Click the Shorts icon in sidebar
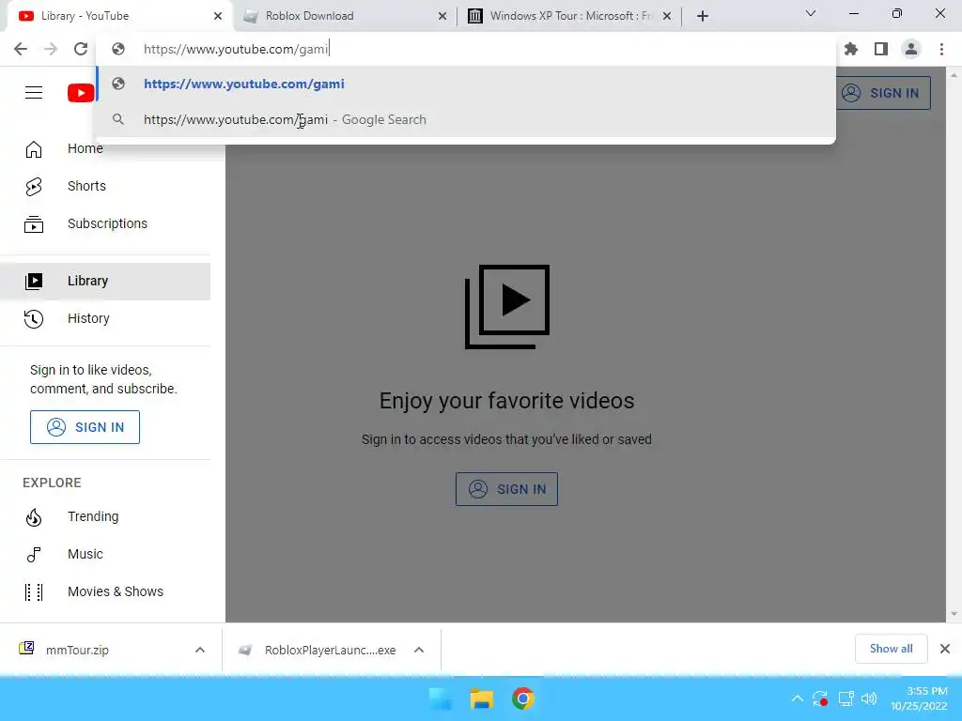Screen dimensions: 962x721 (x=34, y=187)
